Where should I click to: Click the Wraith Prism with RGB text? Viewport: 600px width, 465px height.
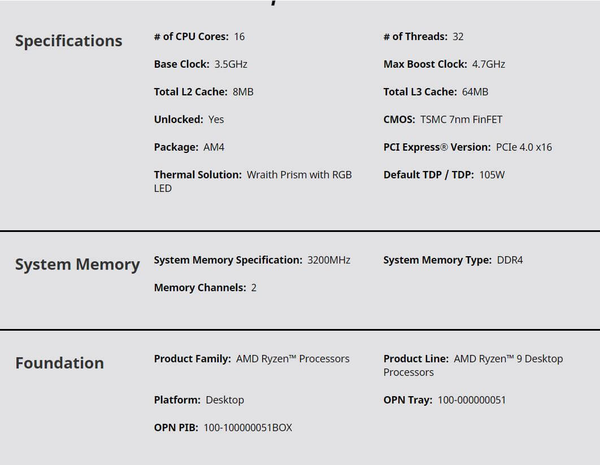[299, 175]
